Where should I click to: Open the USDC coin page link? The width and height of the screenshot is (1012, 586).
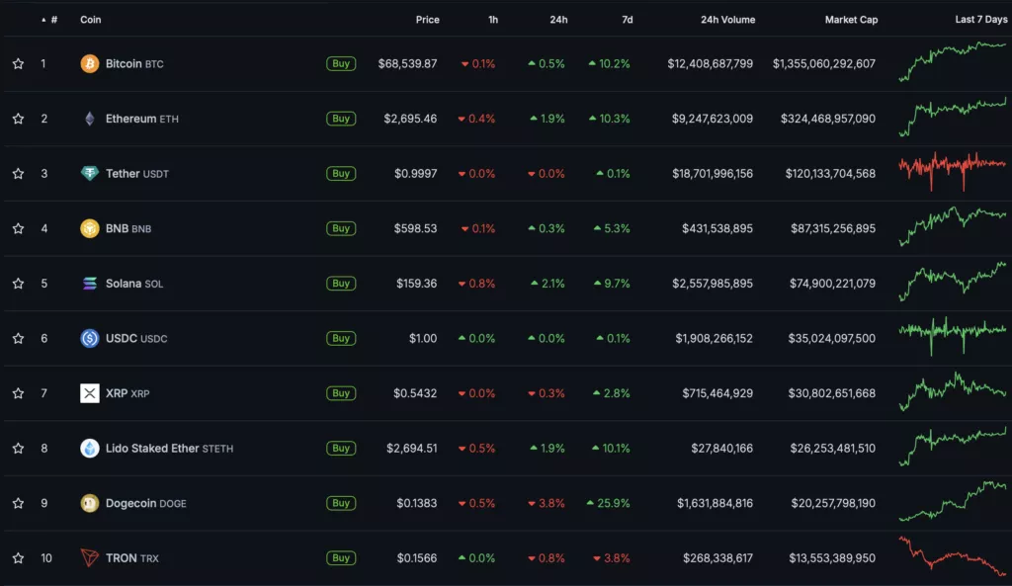point(136,338)
